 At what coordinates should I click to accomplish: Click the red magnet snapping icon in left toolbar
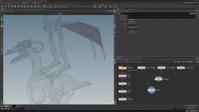(x=2, y=46)
